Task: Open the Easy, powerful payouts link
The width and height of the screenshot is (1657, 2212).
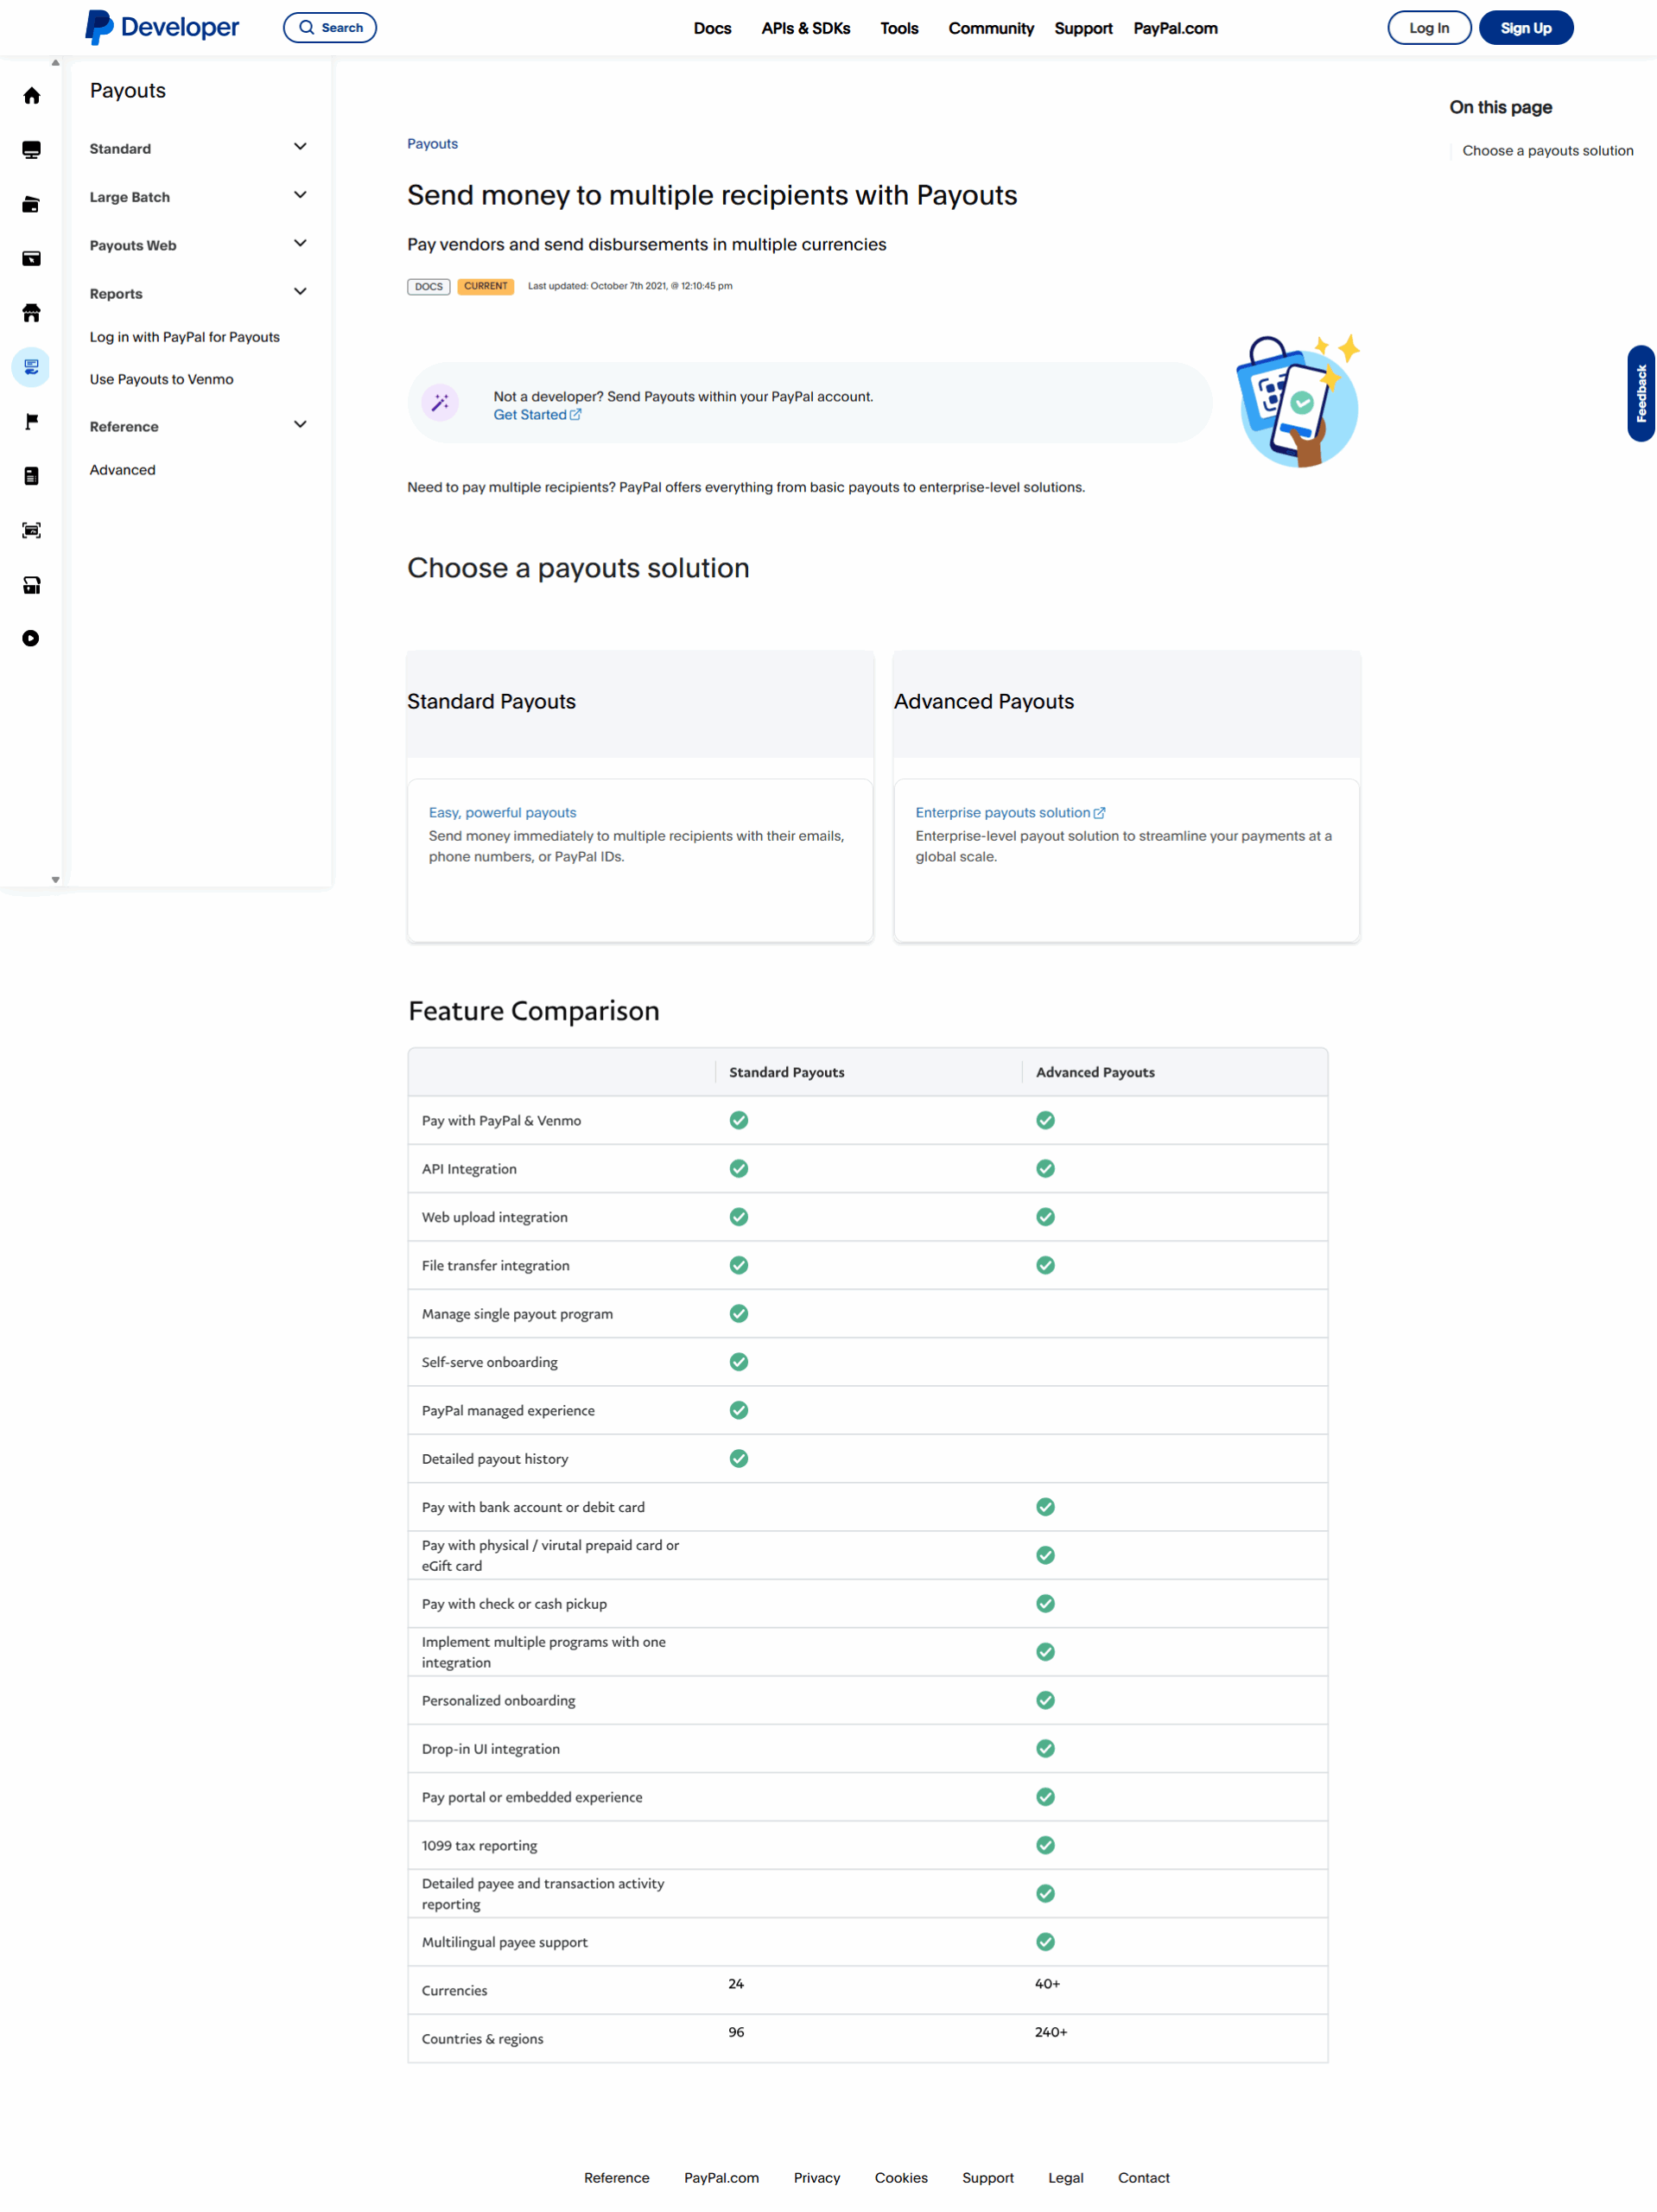Action: (x=502, y=812)
